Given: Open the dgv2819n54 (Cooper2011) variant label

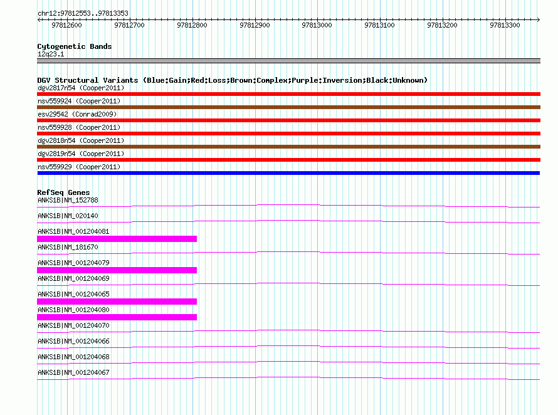Looking at the screenshot, I should pyautogui.click(x=81, y=154).
